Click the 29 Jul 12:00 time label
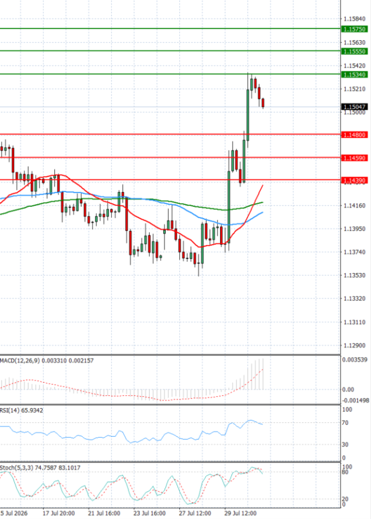This screenshot has width=371, height=519. 240,513
